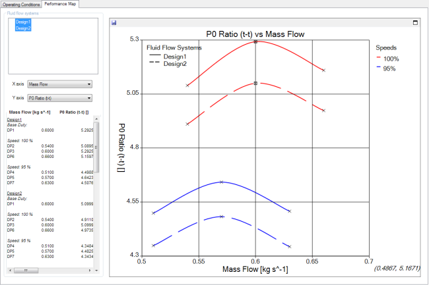
Task: Maximize the chart panel using the square icon
Action: point(415,22)
